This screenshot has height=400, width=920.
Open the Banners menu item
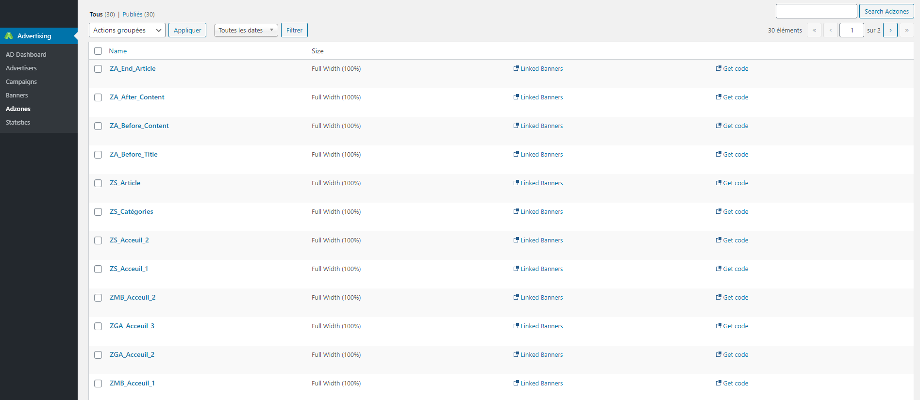(x=17, y=95)
